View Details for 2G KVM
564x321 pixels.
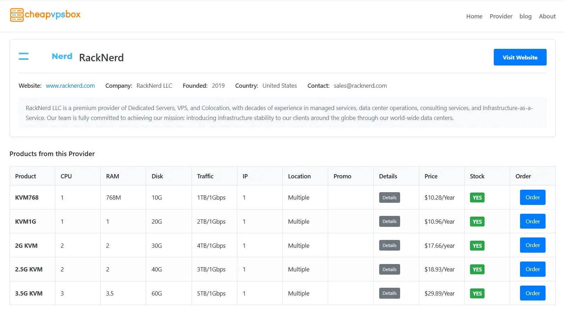(x=389, y=245)
